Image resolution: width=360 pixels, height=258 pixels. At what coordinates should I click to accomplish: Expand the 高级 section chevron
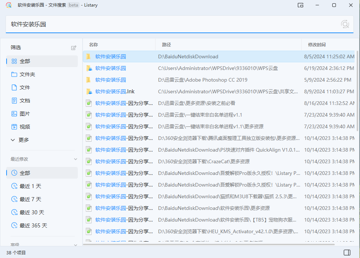76,245
